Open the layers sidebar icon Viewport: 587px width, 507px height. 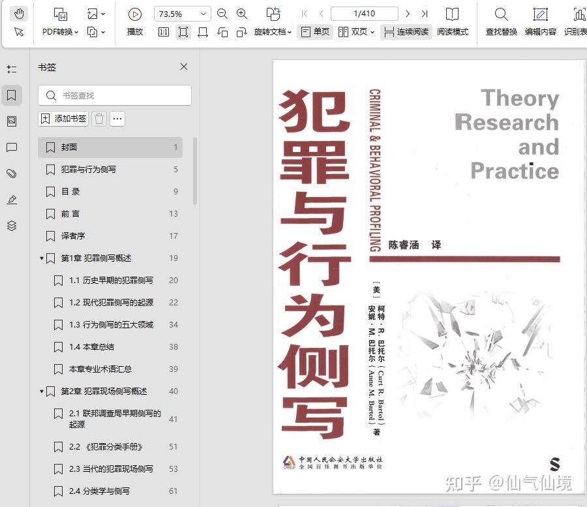point(12,225)
